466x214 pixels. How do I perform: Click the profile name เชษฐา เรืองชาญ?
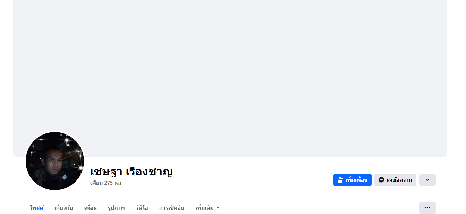click(x=132, y=172)
